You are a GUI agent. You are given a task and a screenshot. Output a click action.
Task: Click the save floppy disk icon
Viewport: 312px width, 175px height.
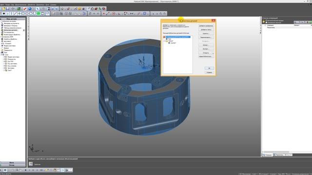(x=8, y=9)
